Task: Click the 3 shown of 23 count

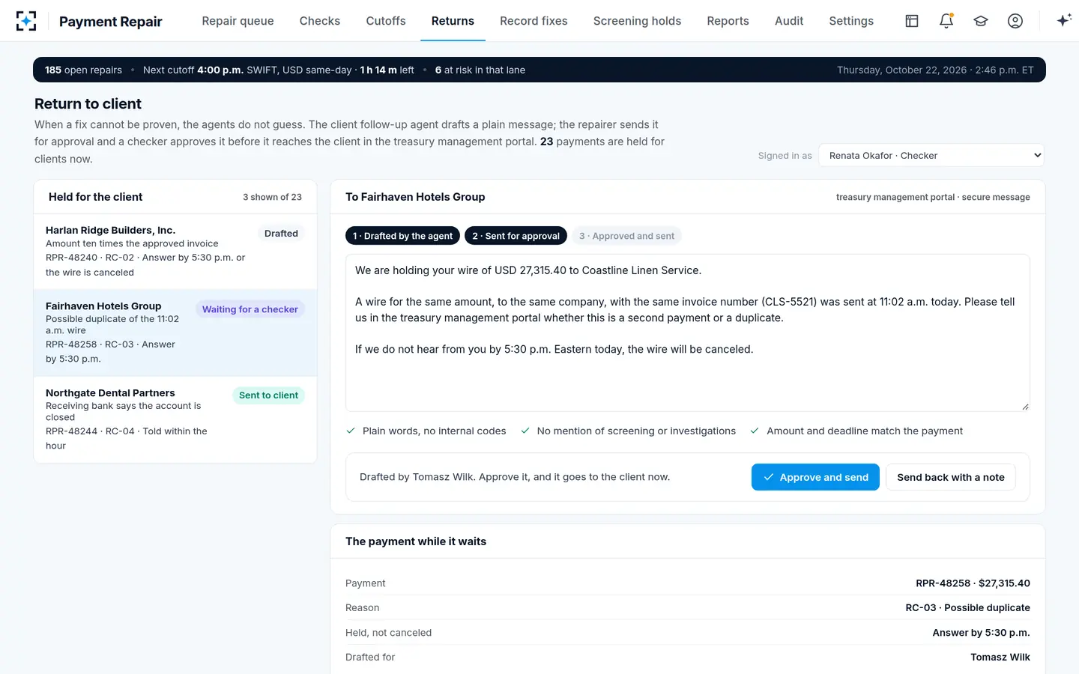Action: [272, 197]
